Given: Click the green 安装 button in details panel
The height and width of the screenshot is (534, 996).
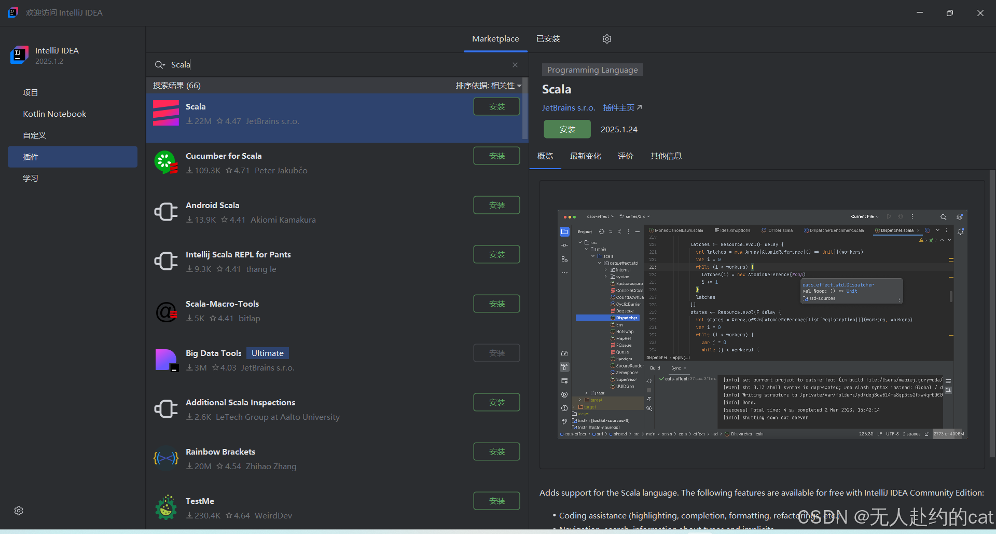Looking at the screenshot, I should coord(567,129).
